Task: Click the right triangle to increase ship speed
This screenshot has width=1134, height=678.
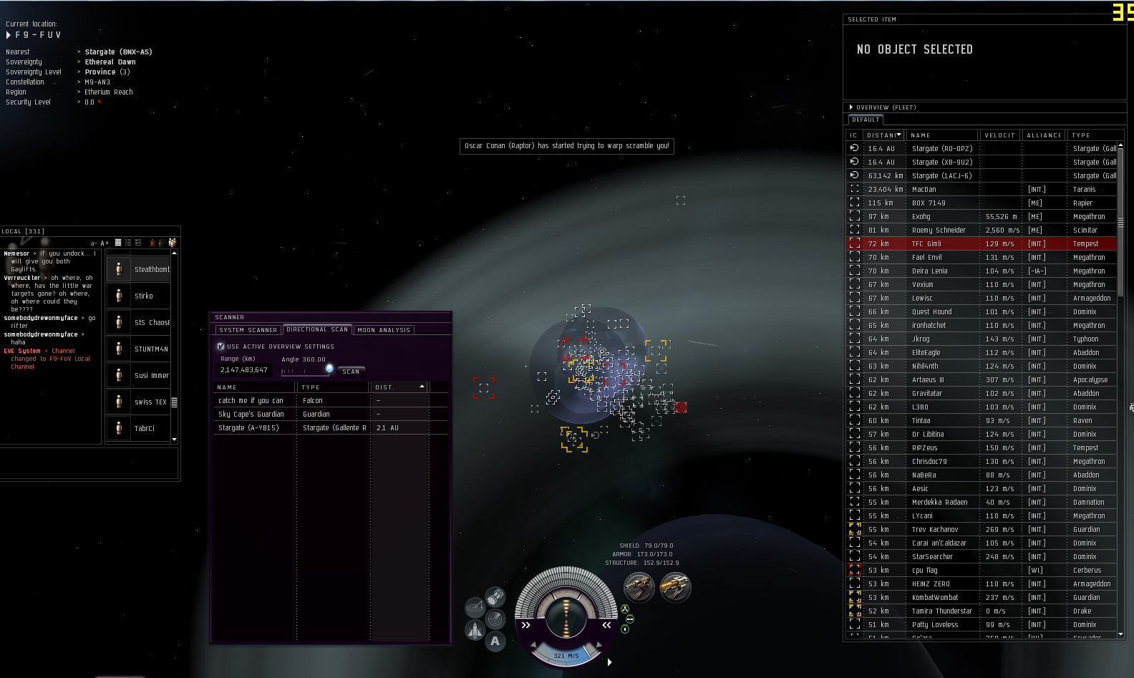Action: tap(599, 646)
